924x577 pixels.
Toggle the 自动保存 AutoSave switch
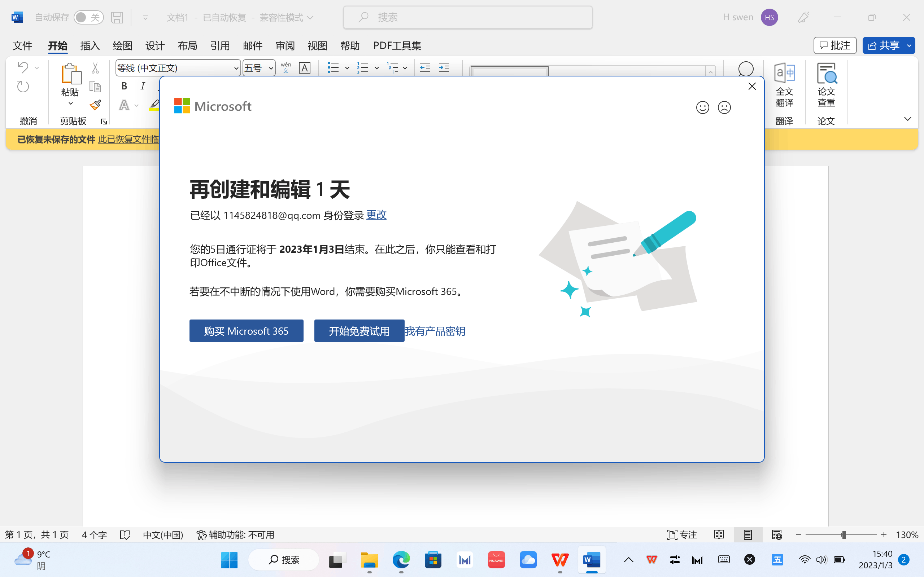pos(88,17)
